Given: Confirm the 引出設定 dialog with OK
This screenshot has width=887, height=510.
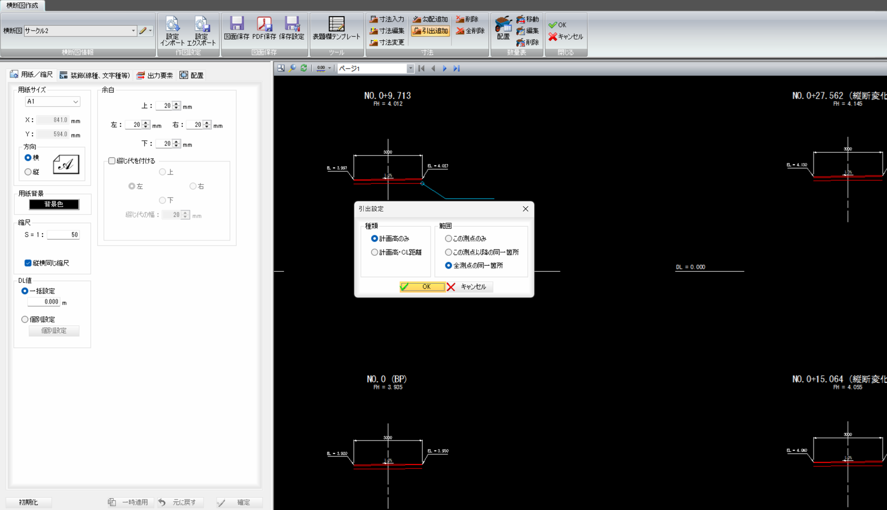Looking at the screenshot, I should pyautogui.click(x=421, y=287).
